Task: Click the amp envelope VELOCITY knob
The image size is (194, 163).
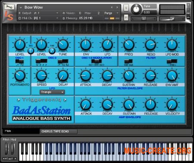Action: click(x=172, y=104)
